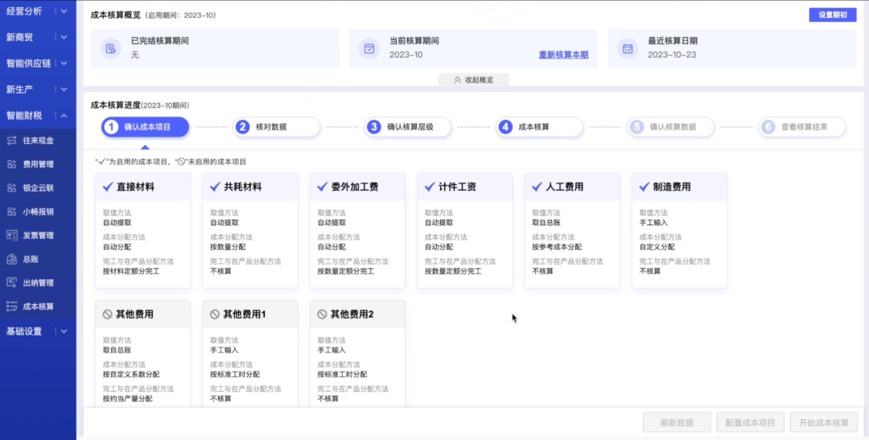This screenshot has width=869, height=440.
Task: Open 发票管理 menu item
Action: (38, 235)
